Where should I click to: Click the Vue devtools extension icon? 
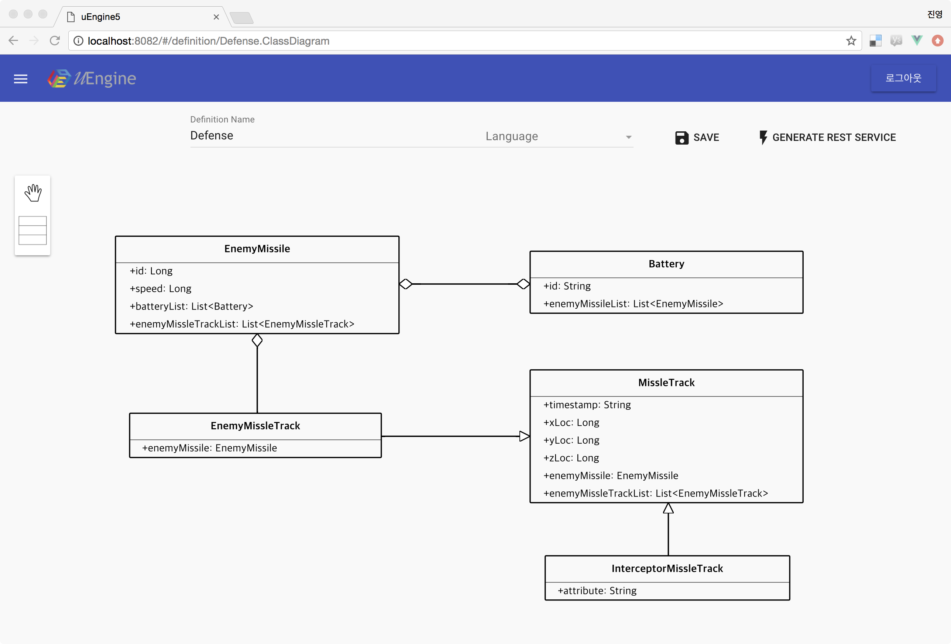[x=917, y=41]
